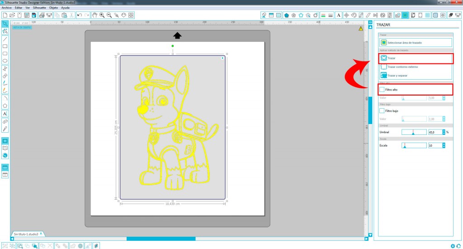Click the Escala value field 10
463x249 pixels.
(435, 145)
